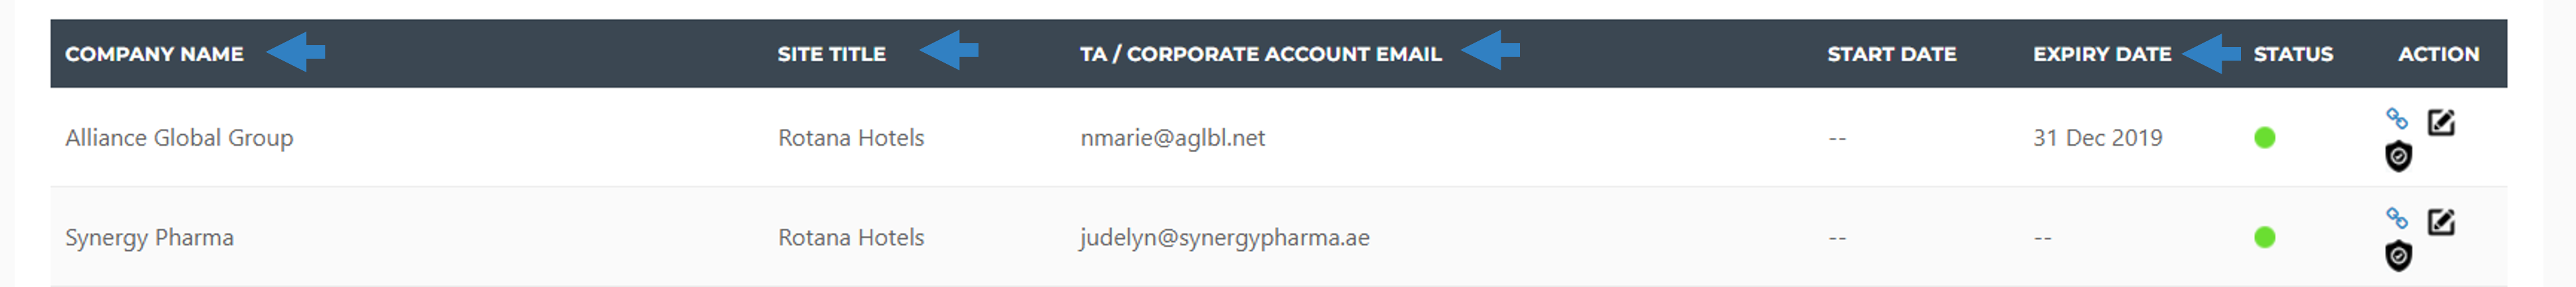Toggle green status dot for Synergy Pharma
The image size is (2576, 287).
pyautogui.click(x=2265, y=238)
